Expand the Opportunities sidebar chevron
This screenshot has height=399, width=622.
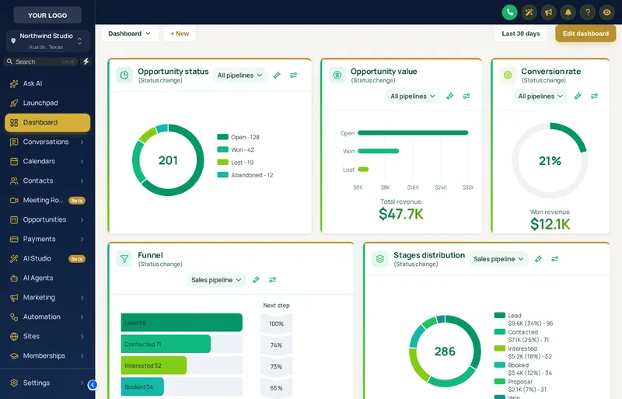pyautogui.click(x=82, y=219)
